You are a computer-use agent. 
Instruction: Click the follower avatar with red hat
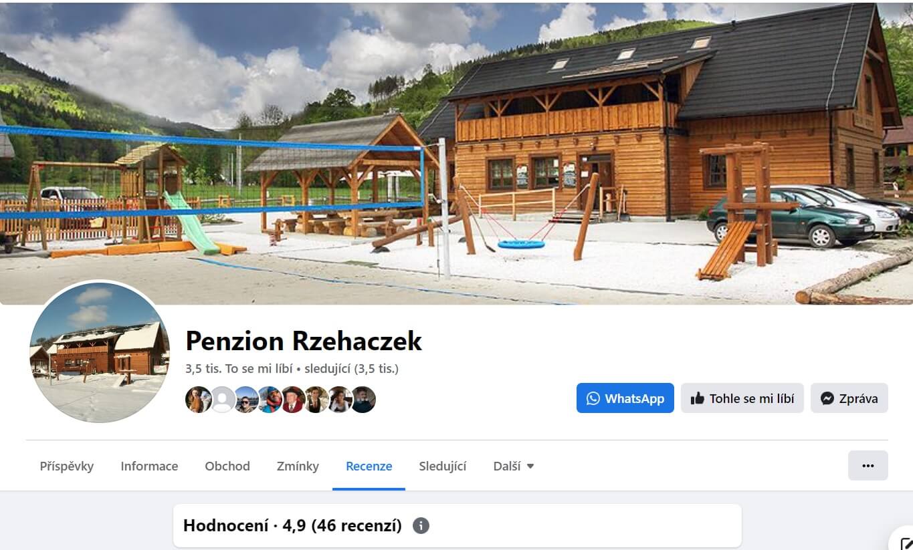pos(293,400)
